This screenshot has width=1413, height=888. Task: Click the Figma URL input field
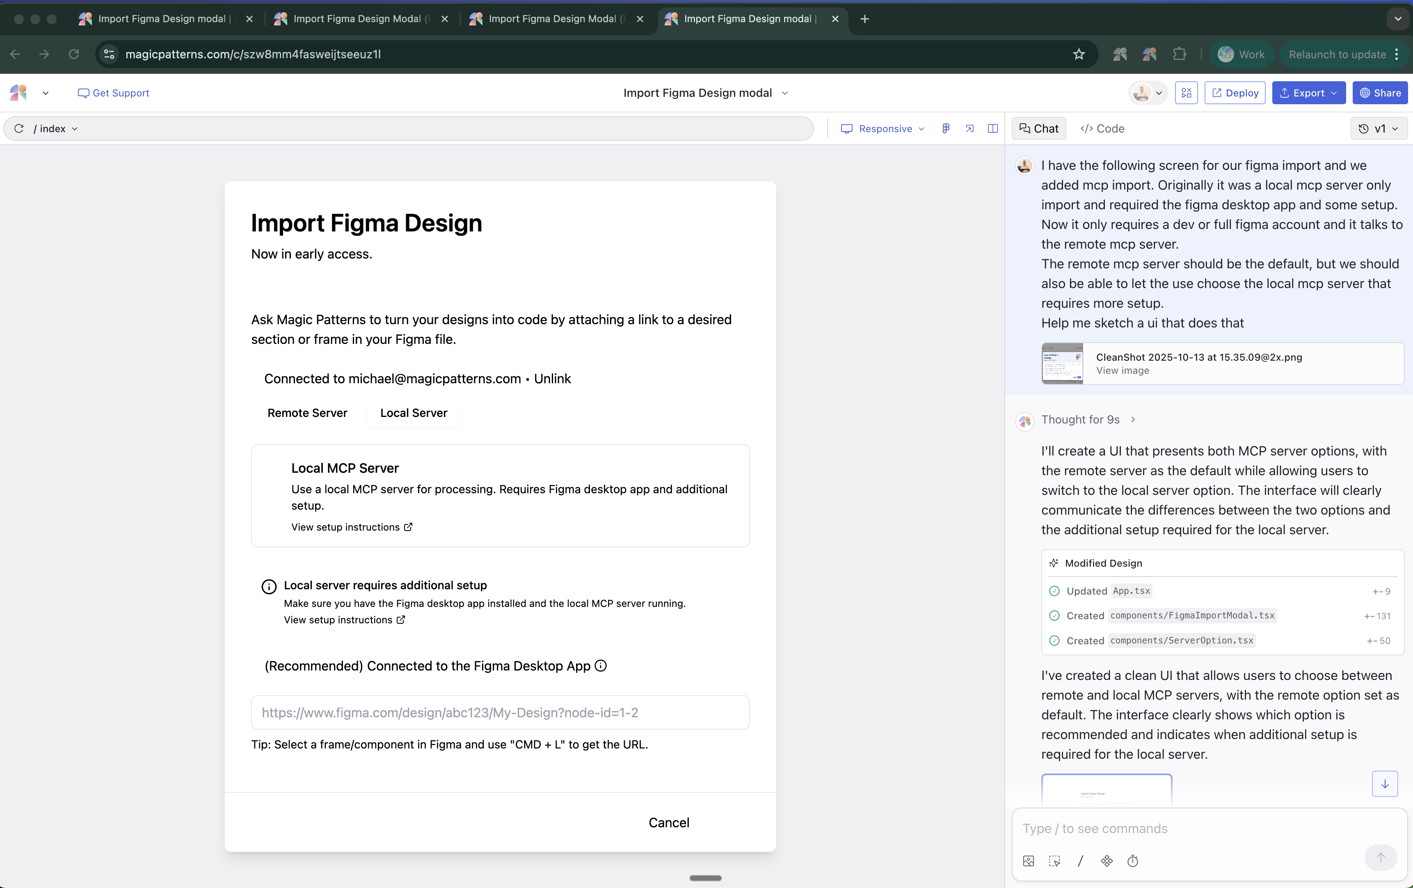click(x=500, y=712)
